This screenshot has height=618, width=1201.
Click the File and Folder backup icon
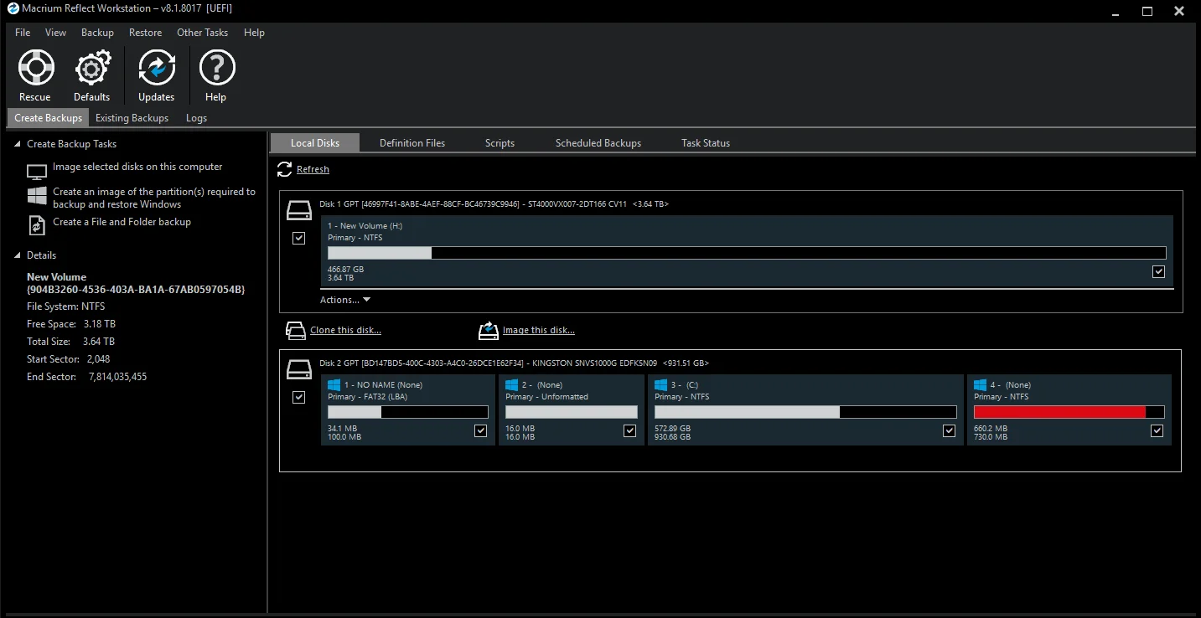pos(37,224)
